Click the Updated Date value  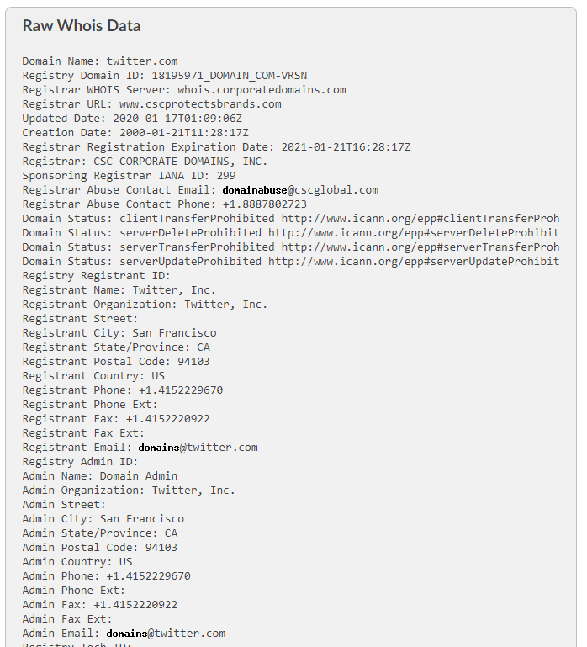(x=177, y=119)
